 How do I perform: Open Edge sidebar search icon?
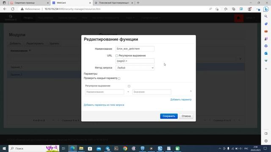tap(266, 16)
